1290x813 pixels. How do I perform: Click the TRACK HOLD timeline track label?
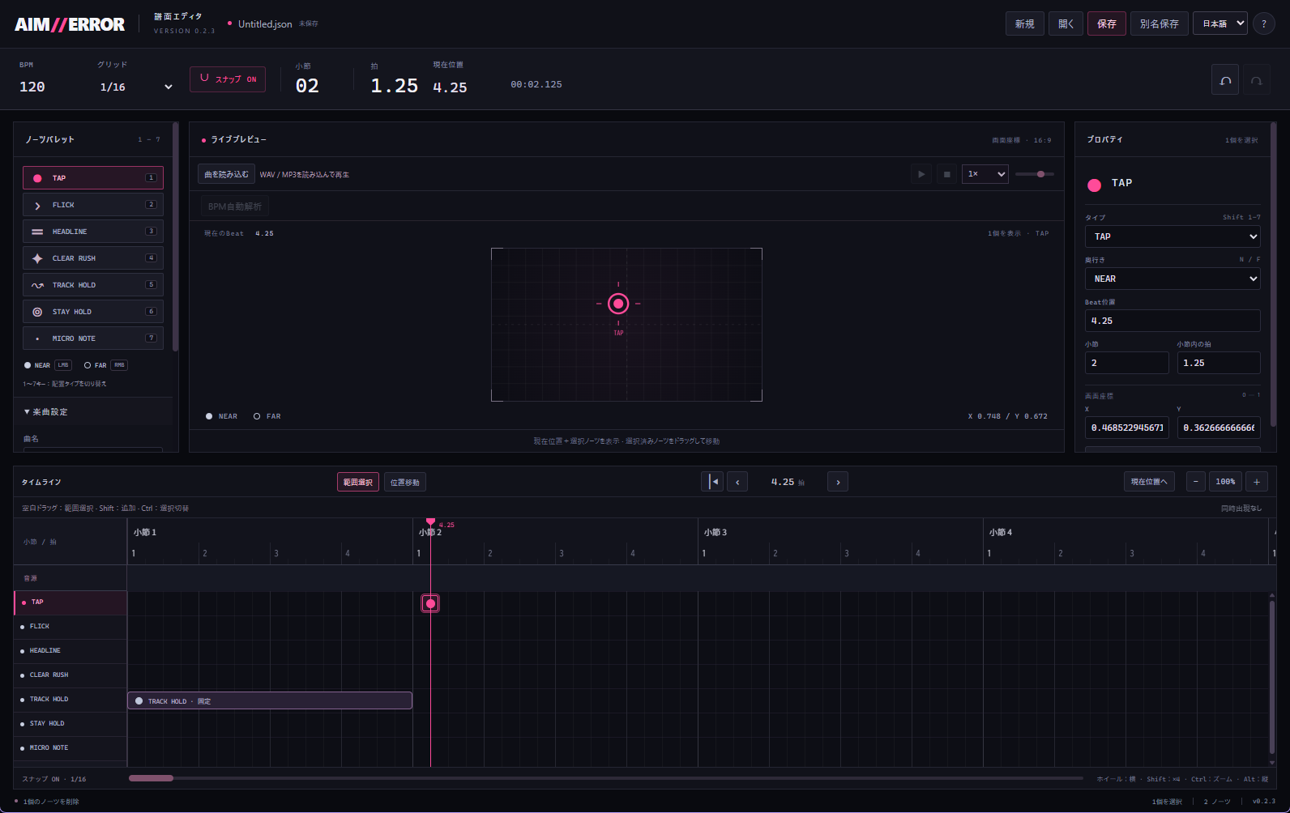coord(70,700)
